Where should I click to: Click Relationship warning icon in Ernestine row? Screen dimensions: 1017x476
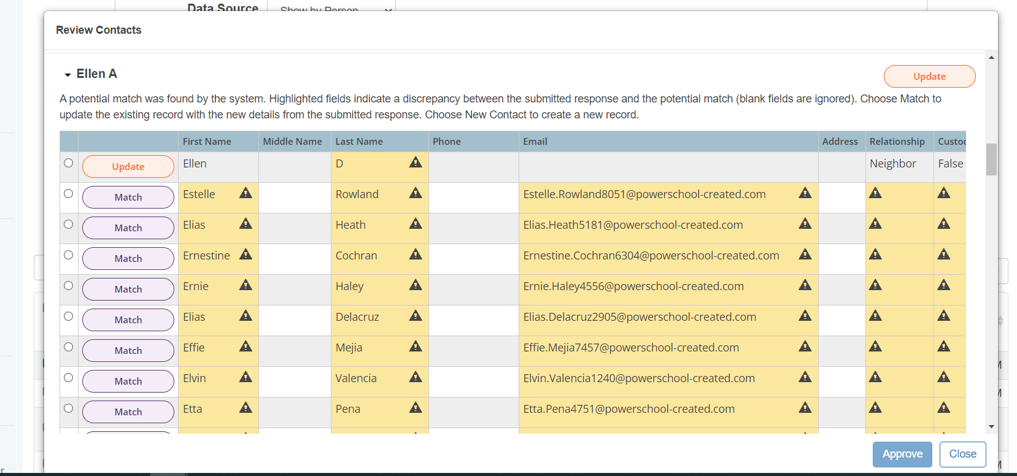tap(875, 255)
